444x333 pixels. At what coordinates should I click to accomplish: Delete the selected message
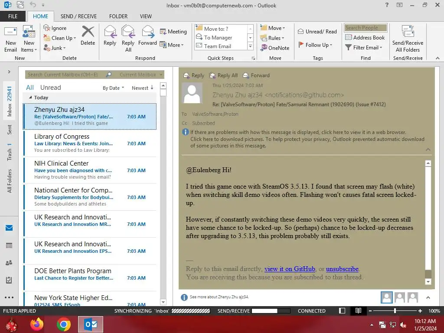[88, 36]
